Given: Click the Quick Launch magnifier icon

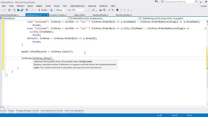Looking at the screenshot, I should pyautogui.click(x=196, y=2).
